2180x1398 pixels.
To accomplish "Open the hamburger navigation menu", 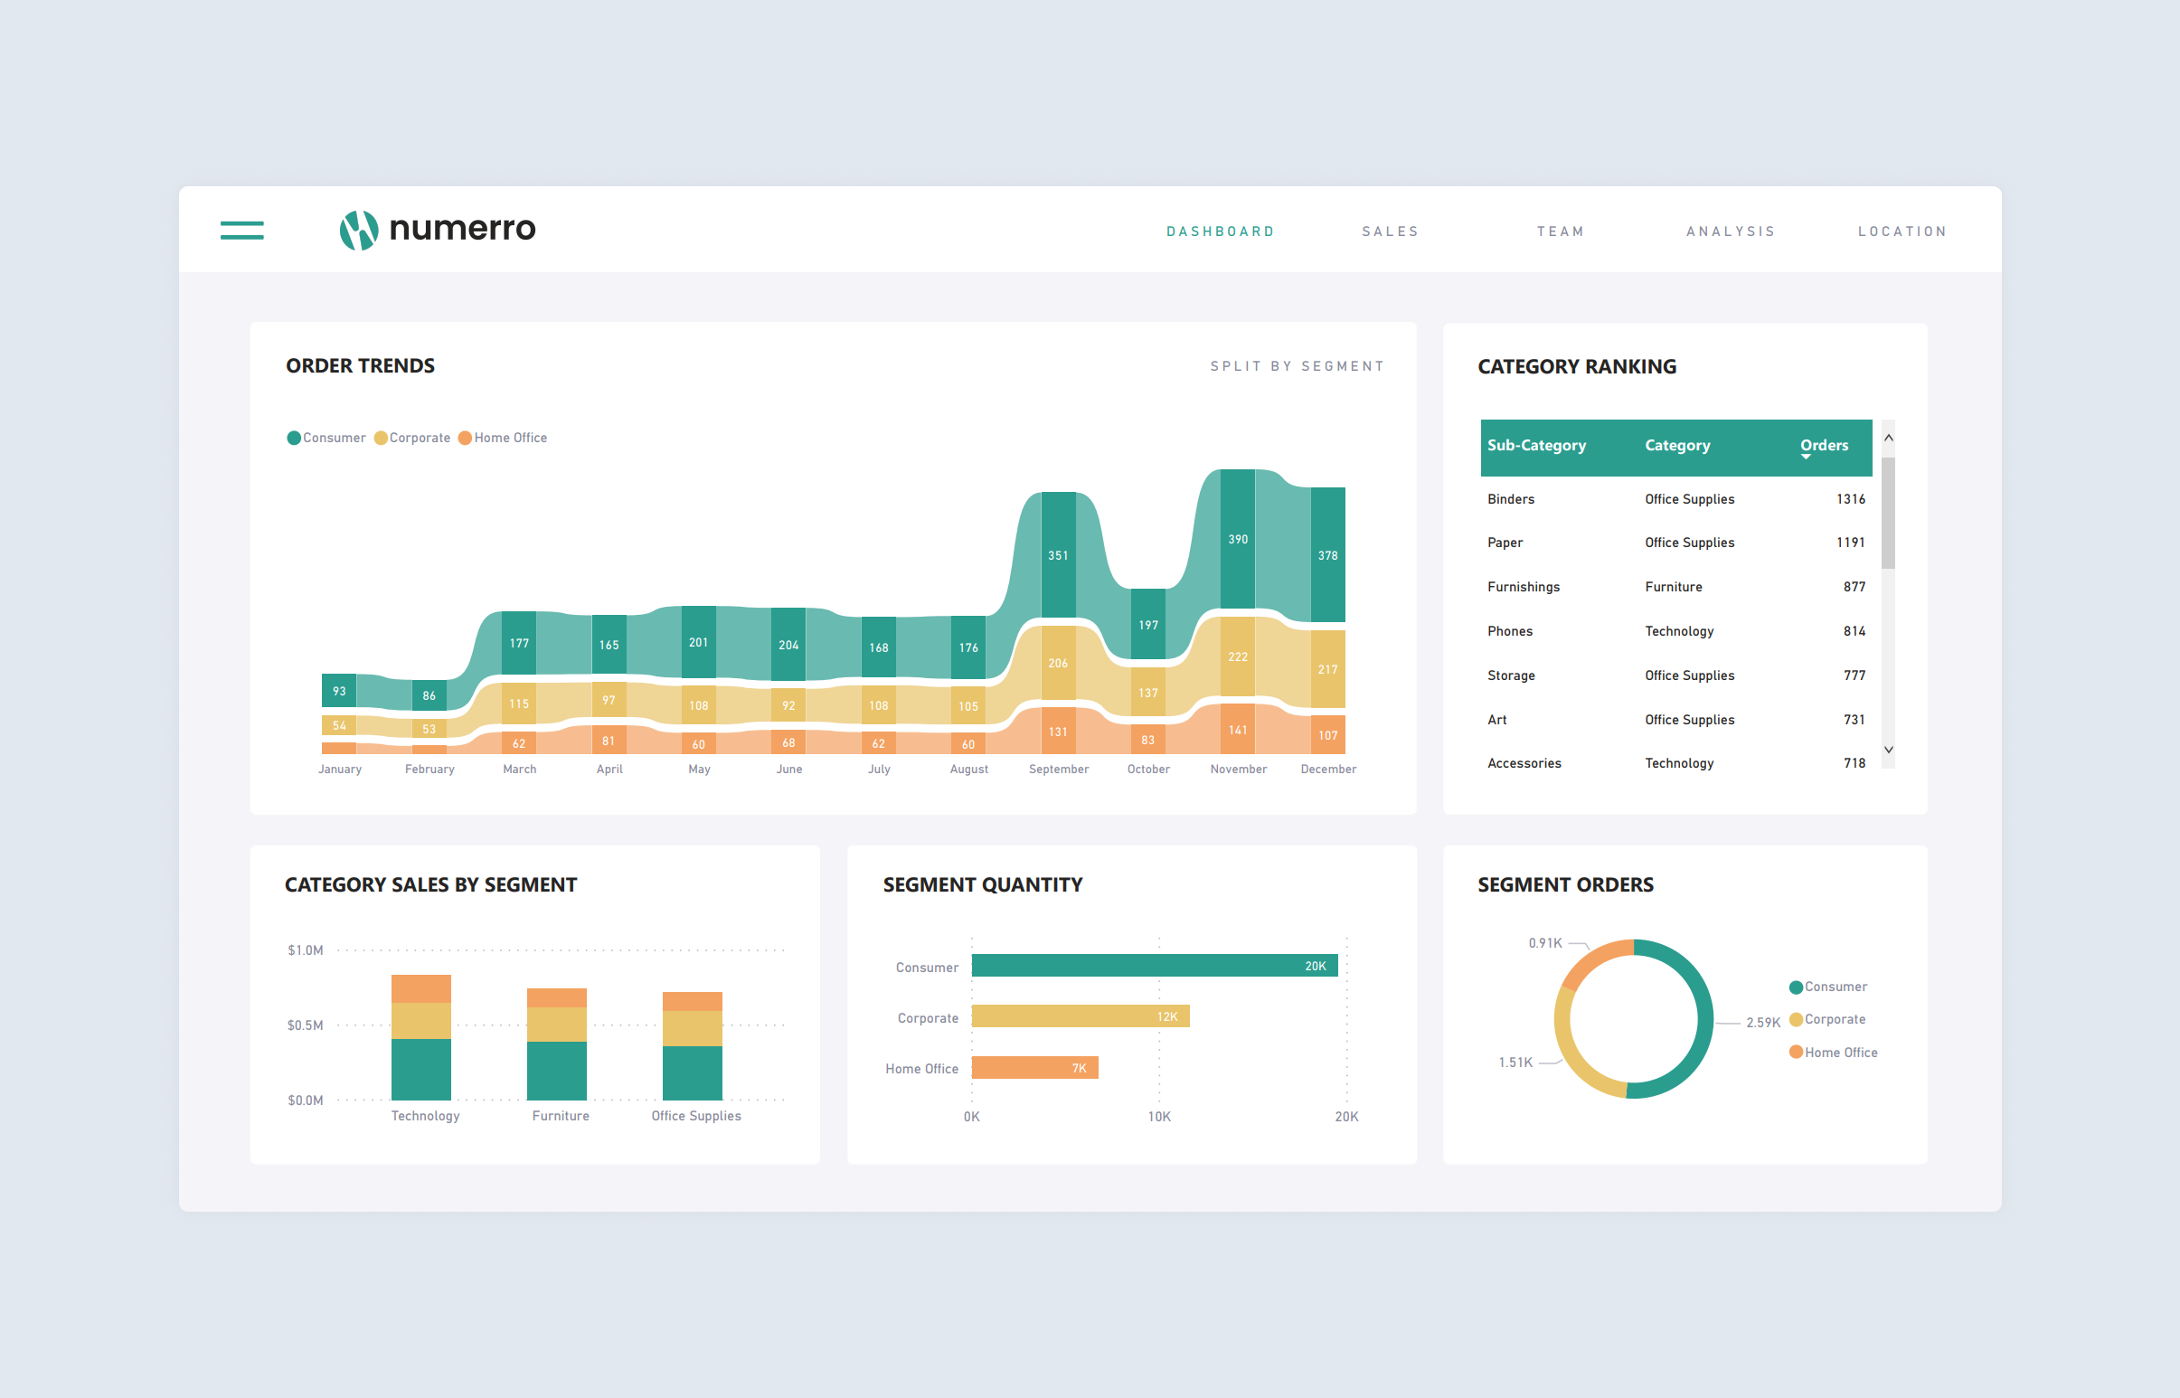I will [x=241, y=230].
